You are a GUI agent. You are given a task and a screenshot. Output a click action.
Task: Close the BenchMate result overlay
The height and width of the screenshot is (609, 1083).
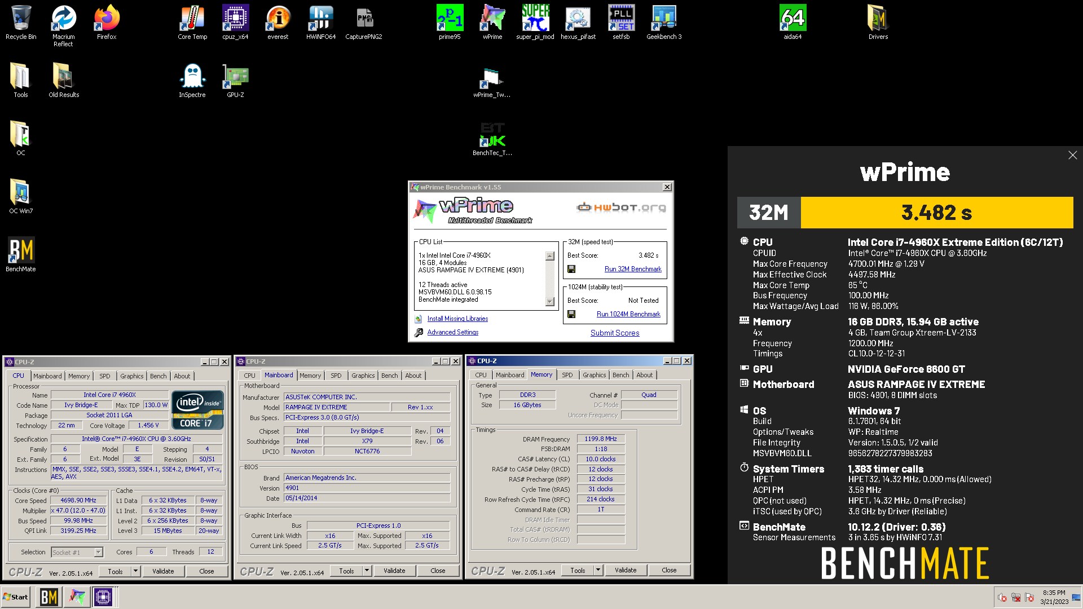[1072, 155]
